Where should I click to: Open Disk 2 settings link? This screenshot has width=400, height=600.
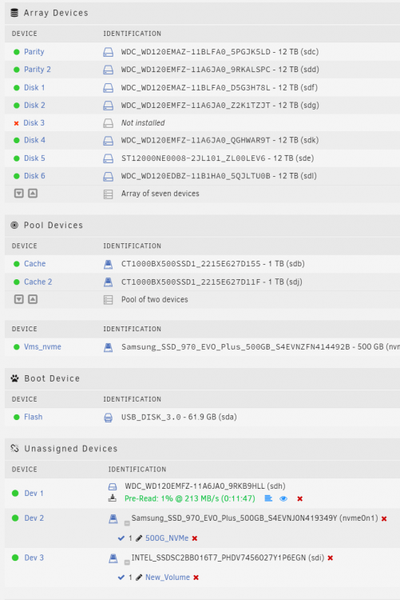34,106
